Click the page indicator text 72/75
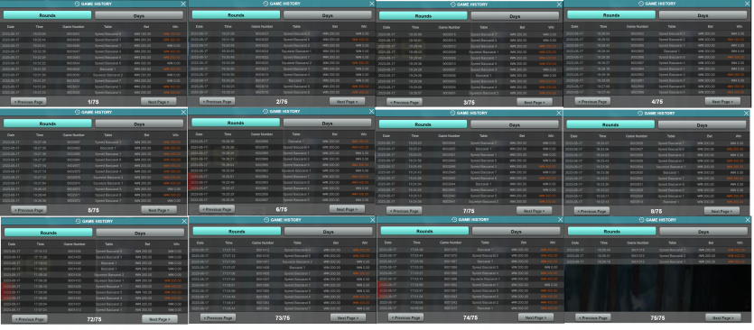The width and height of the screenshot is (754, 330). (x=94, y=319)
